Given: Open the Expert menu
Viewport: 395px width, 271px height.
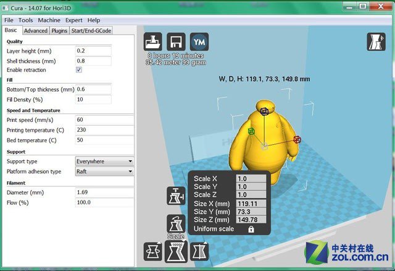Looking at the screenshot, I should 74,20.
